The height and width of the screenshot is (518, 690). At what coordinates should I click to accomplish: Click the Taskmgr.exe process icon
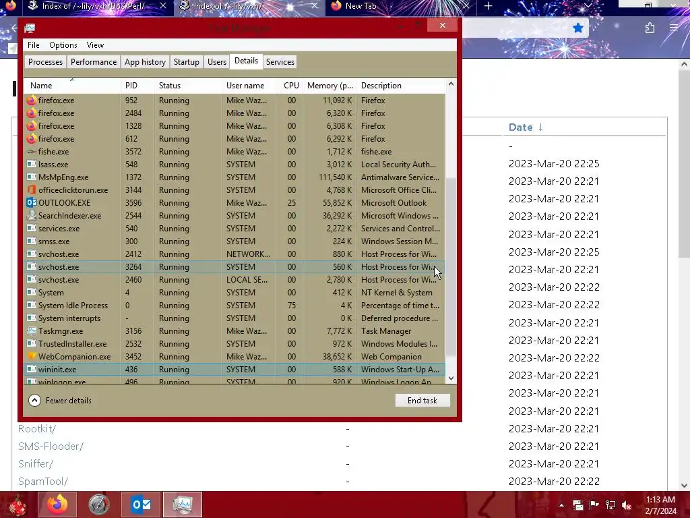(x=31, y=330)
